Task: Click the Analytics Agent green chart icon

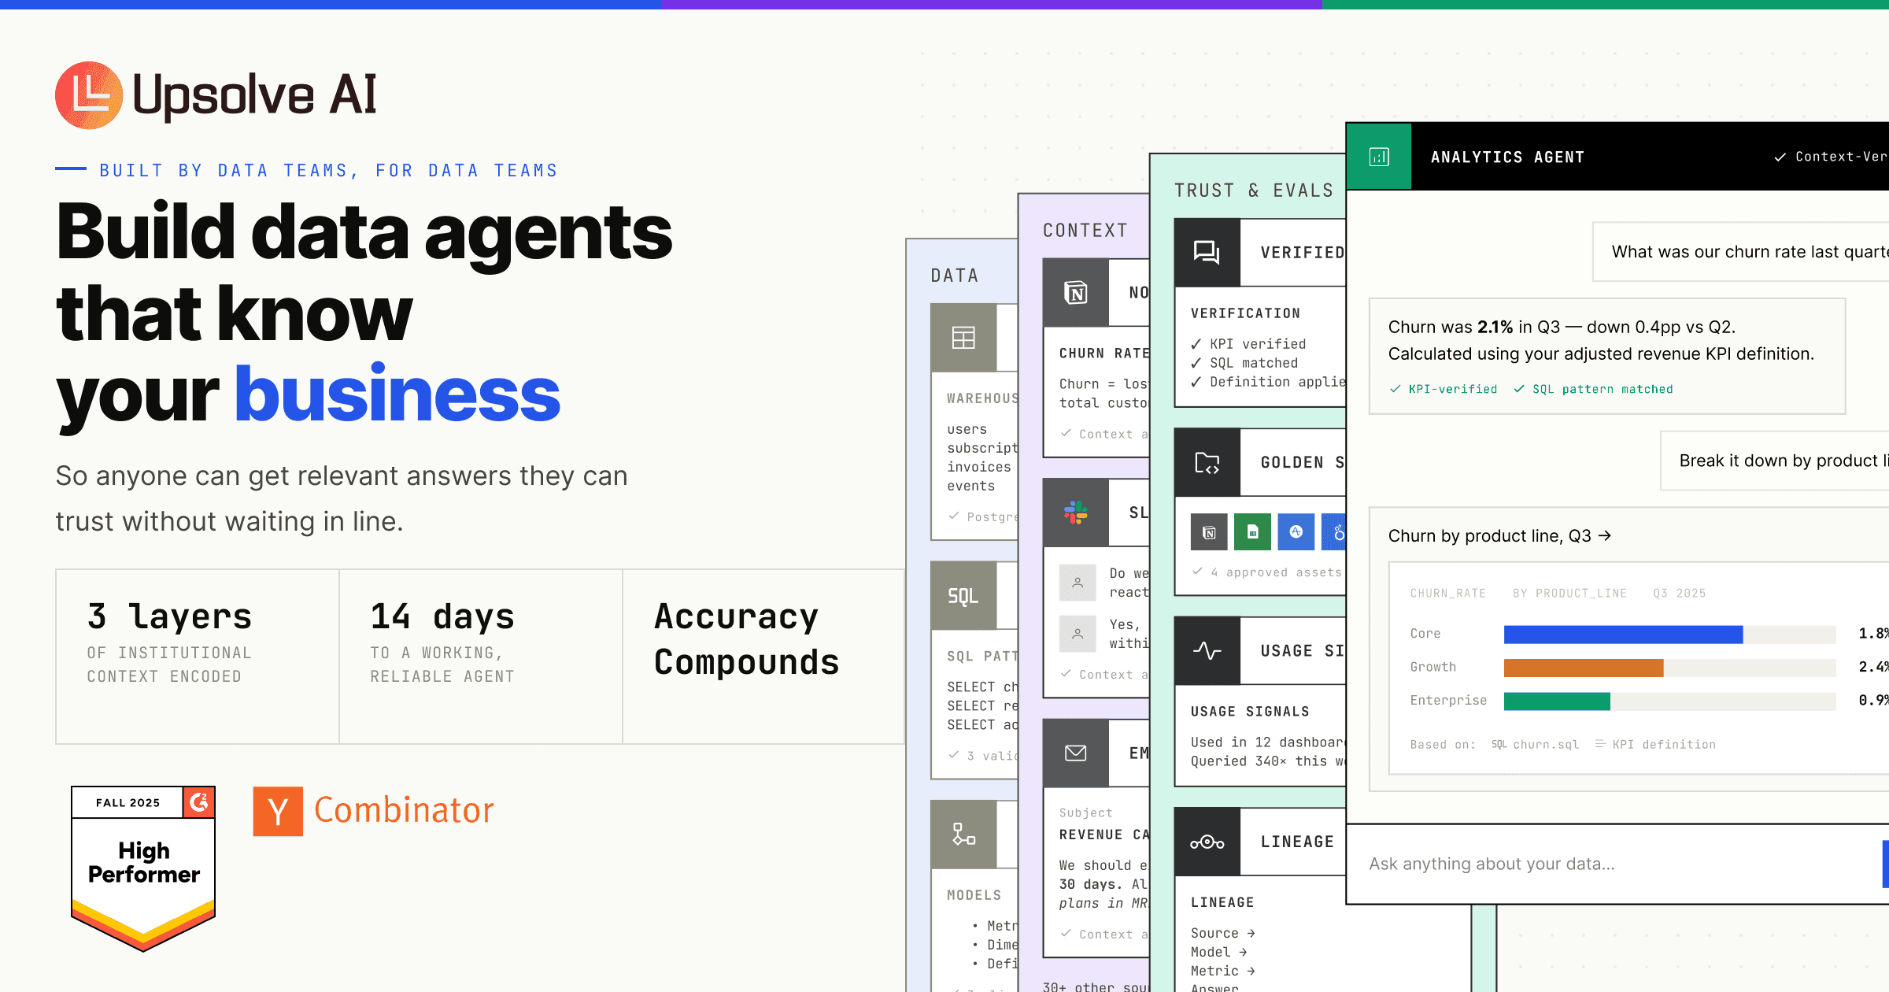Action: point(1379,157)
